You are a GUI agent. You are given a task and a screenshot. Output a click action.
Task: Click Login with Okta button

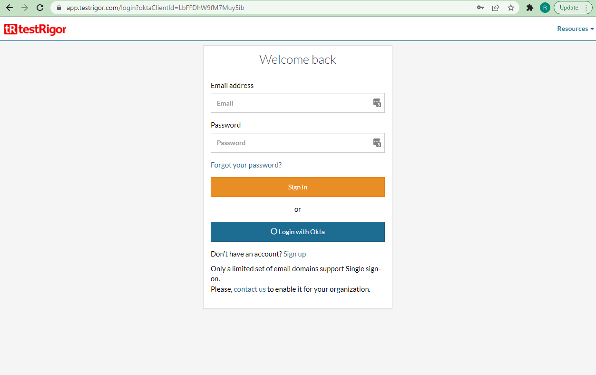[x=297, y=232]
